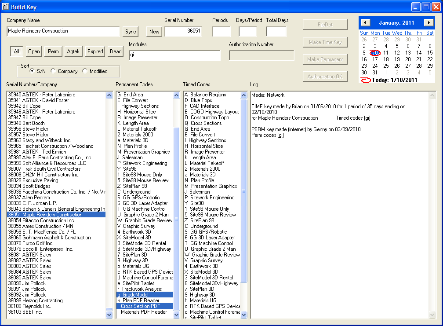
Task: Go to previous month in calendar
Action: pos(364,22)
